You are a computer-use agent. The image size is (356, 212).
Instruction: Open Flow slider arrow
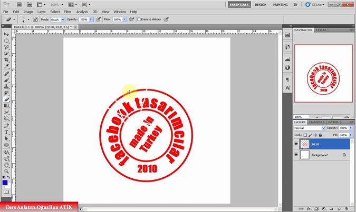tap(124, 19)
